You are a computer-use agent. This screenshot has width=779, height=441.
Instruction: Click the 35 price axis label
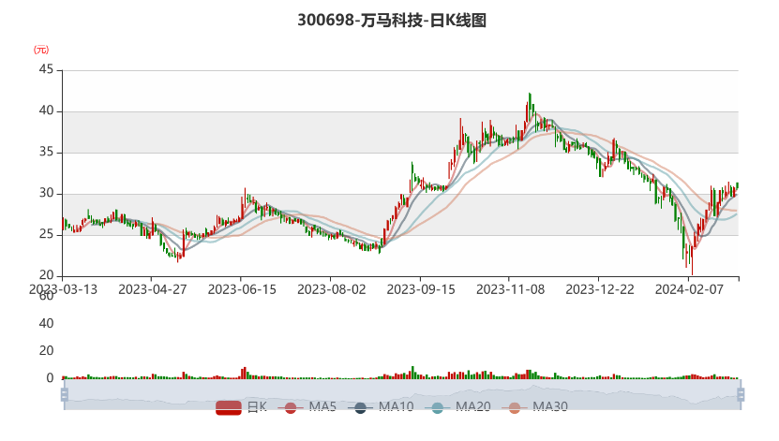pos(46,152)
